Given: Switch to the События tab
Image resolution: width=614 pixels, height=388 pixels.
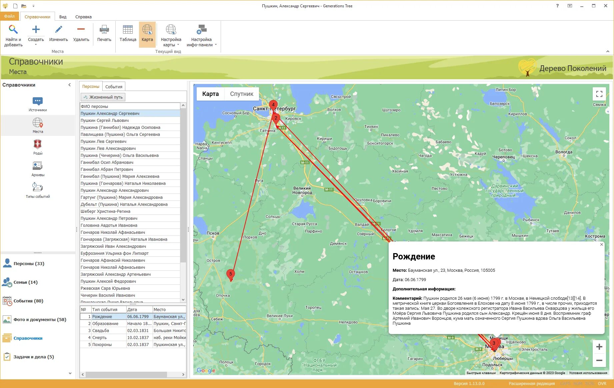Looking at the screenshot, I should tap(114, 87).
